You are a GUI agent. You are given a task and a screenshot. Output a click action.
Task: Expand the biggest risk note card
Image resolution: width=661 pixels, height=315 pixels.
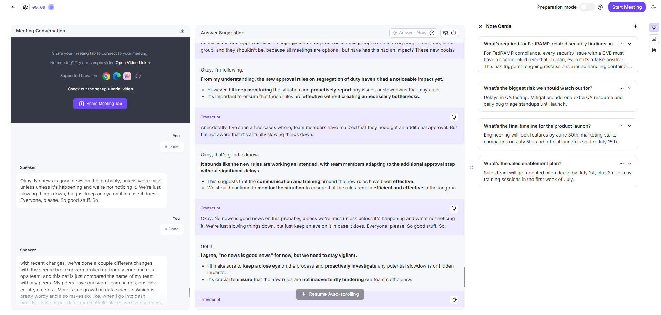(630, 88)
